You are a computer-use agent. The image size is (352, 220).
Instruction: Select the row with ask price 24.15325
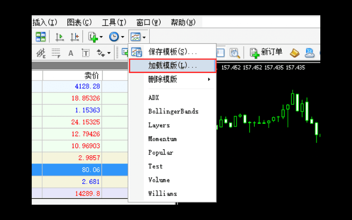tap(80, 122)
